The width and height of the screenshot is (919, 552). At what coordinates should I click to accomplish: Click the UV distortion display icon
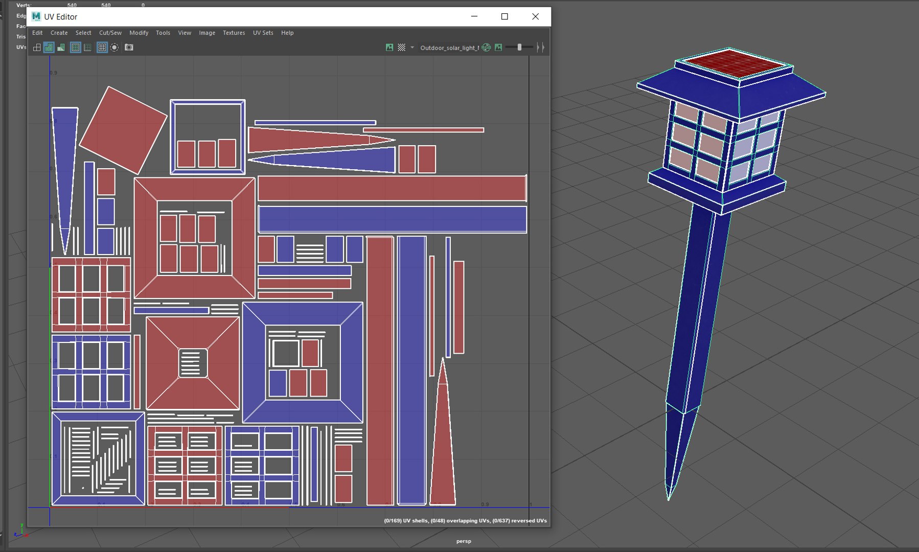click(x=61, y=48)
